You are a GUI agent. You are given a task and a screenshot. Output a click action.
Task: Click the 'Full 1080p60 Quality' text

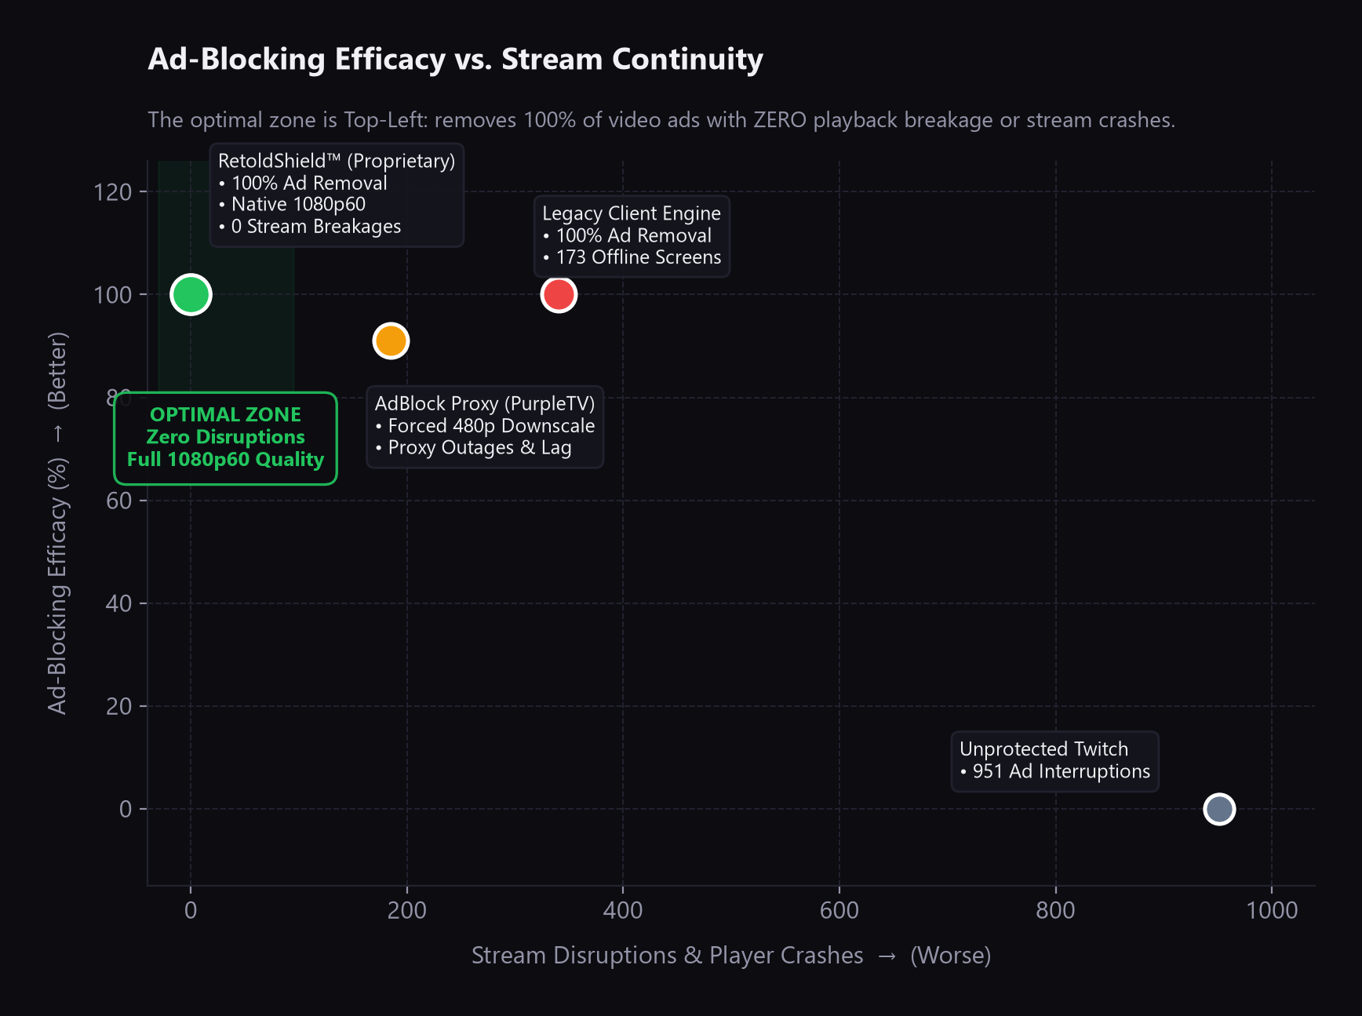click(225, 460)
